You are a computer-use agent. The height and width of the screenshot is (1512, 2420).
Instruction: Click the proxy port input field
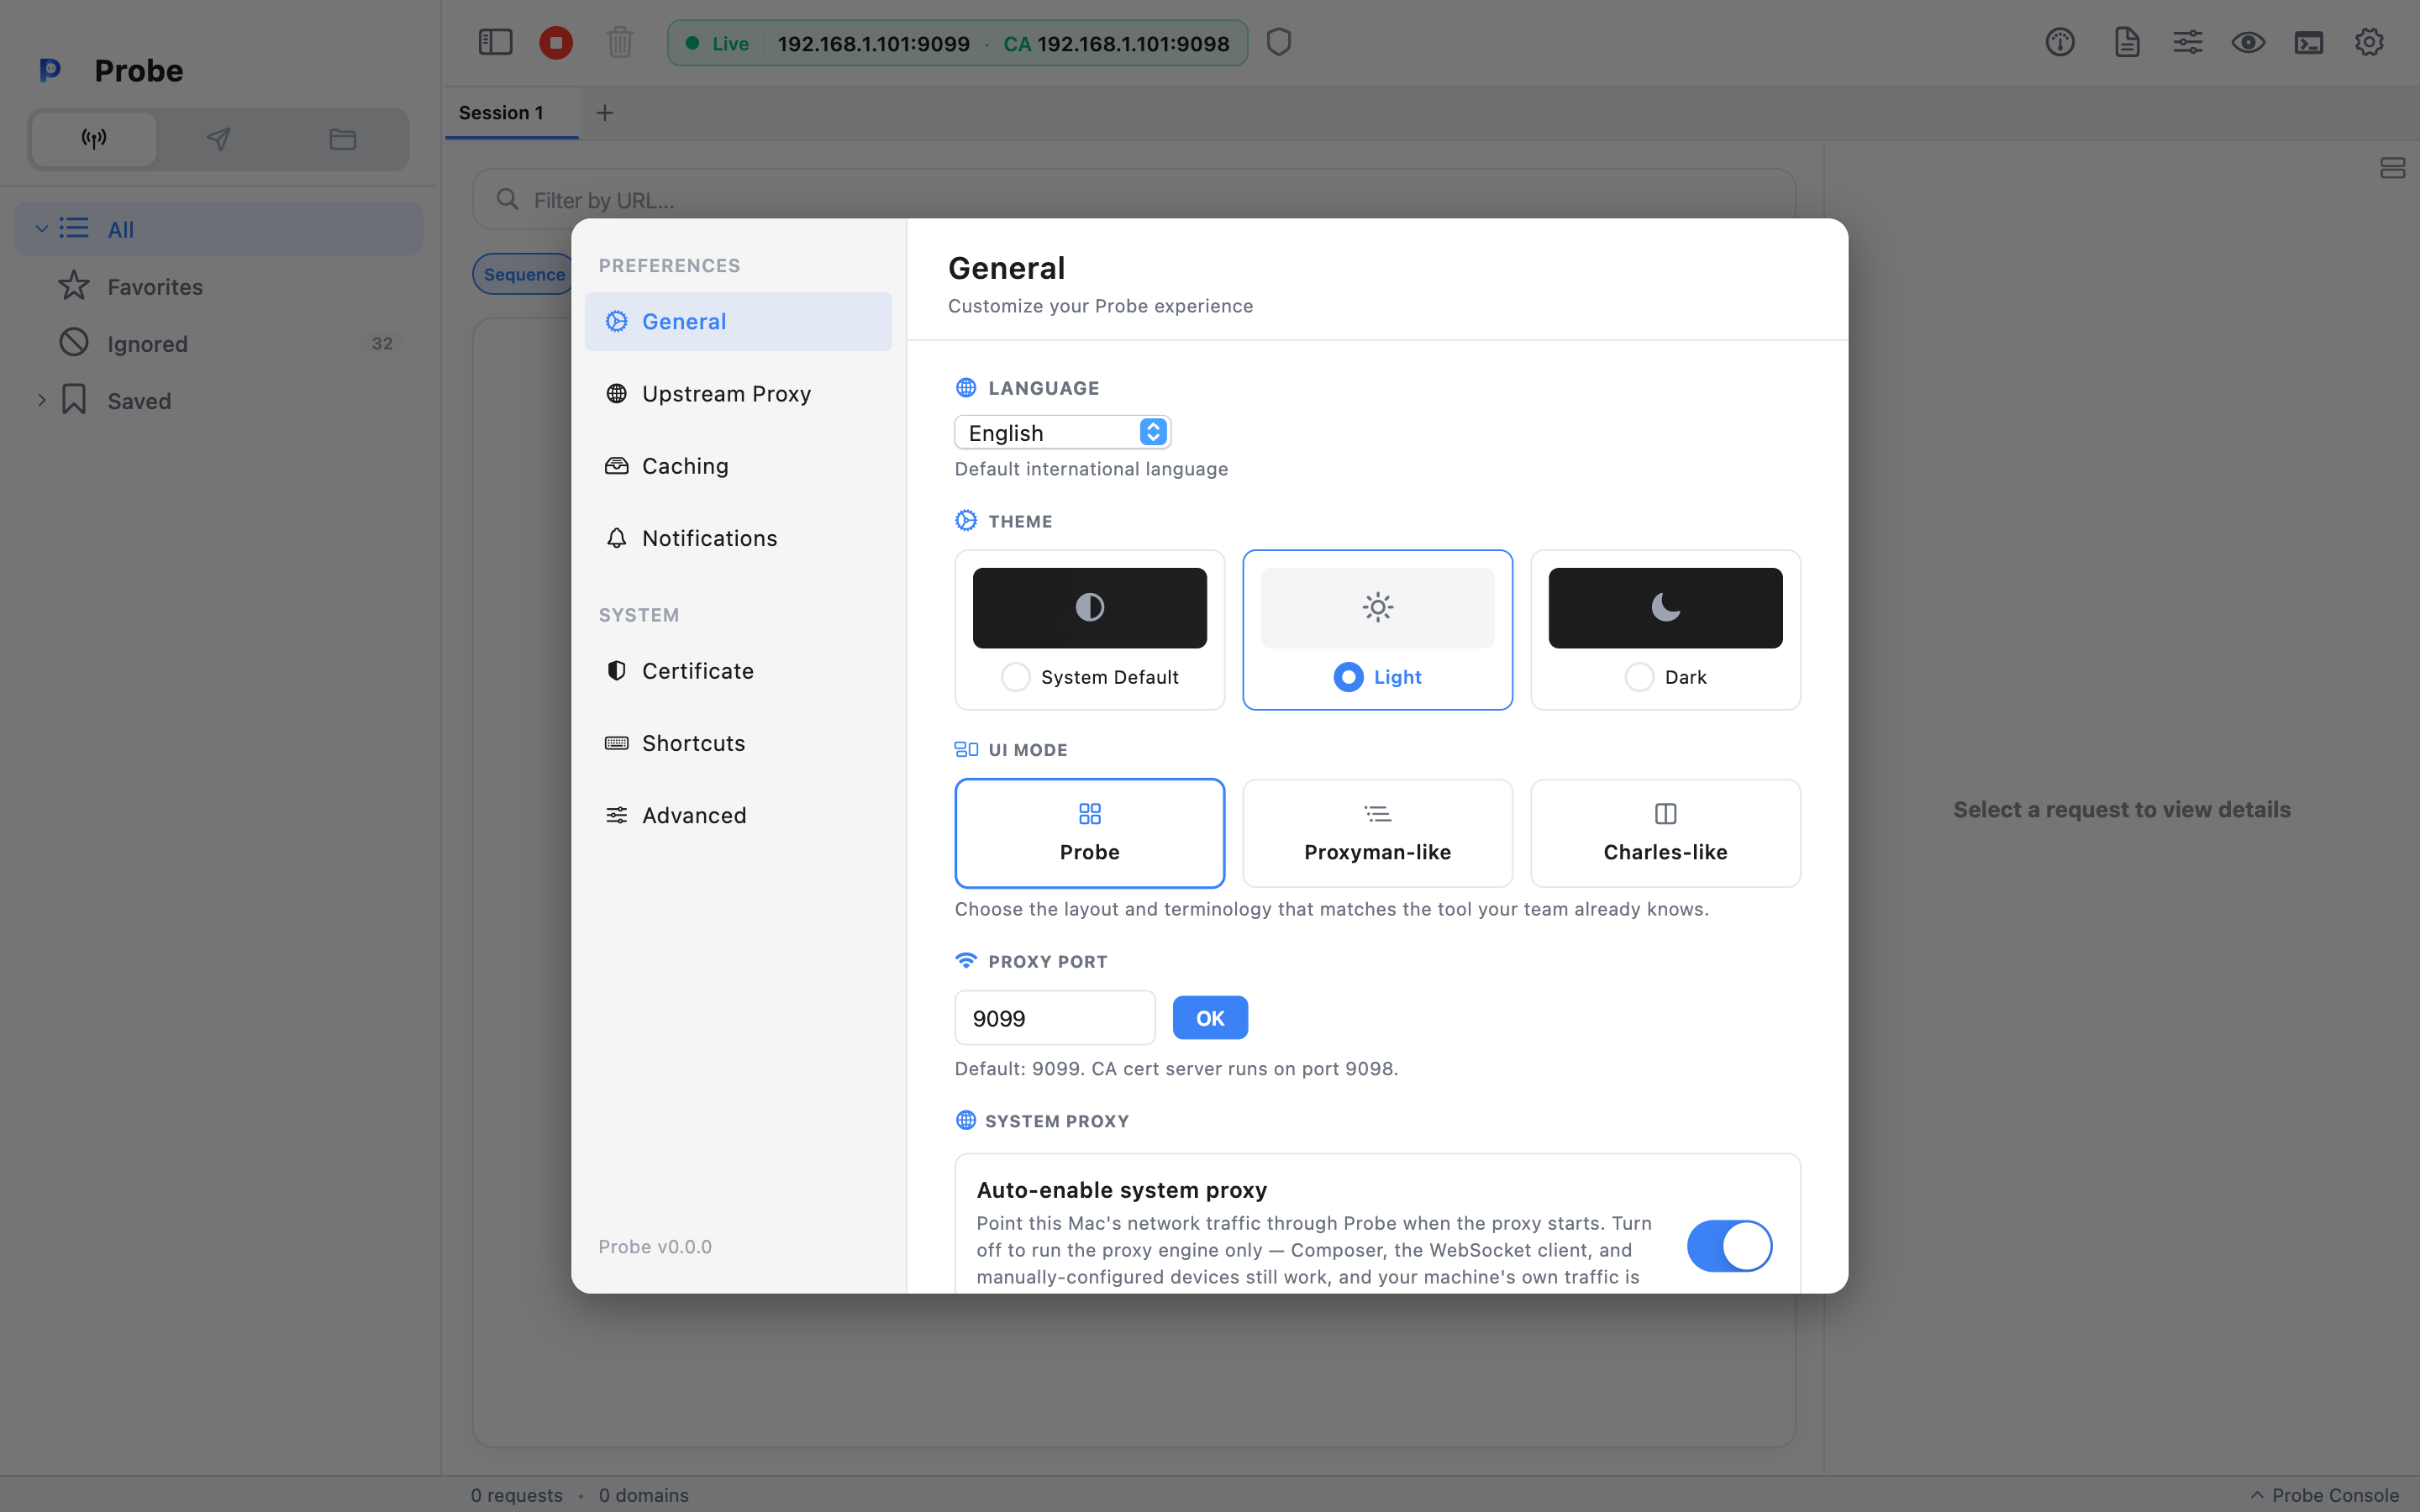pyautogui.click(x=1055, y=1018)
